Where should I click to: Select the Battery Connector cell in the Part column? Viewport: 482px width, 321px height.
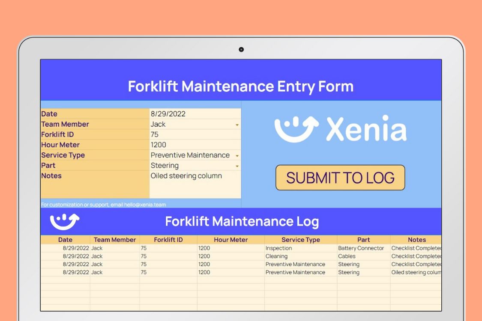[360, 248]
